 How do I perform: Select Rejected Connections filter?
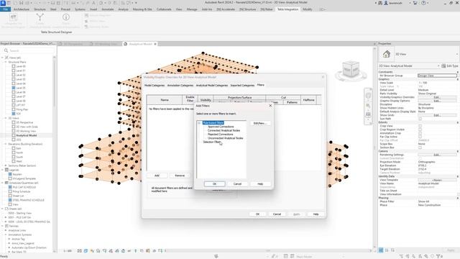pos(221,135)
